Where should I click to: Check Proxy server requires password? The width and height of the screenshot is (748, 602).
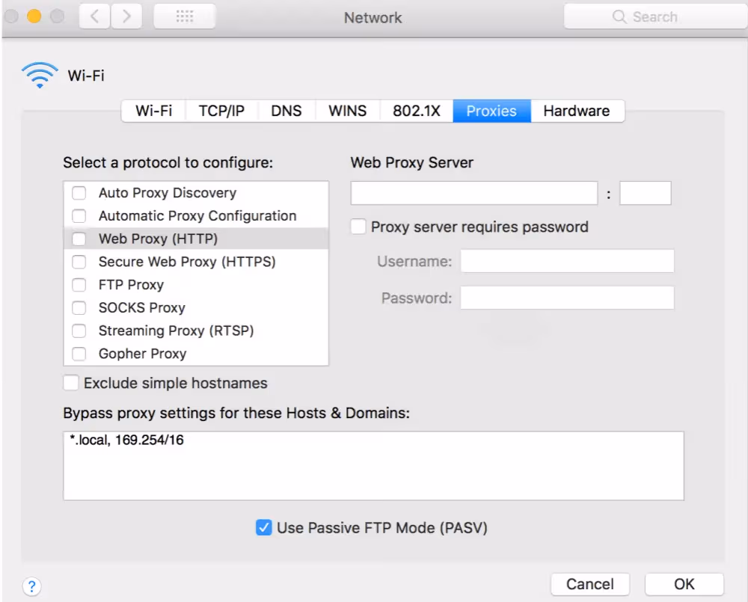pos(357,227)
